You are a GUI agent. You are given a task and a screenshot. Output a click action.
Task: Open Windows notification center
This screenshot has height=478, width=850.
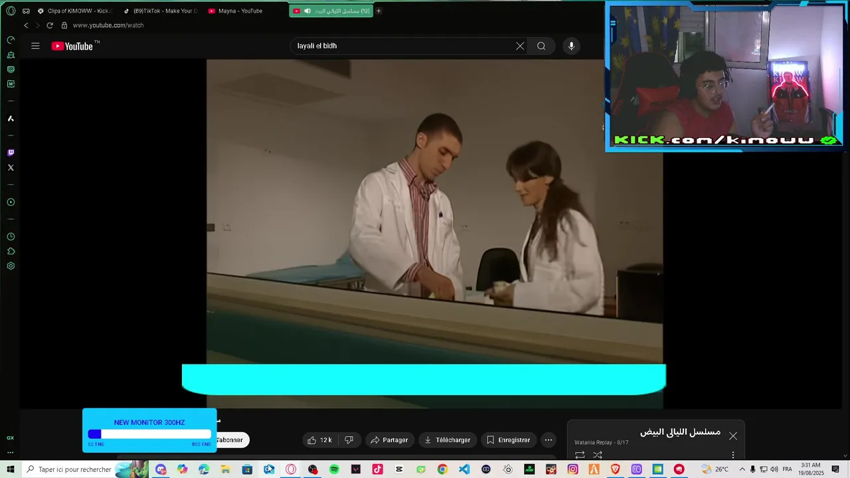tap(835, 469)
